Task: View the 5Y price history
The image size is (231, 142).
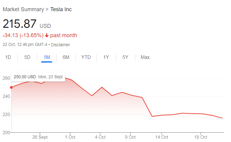Action: 125,57
